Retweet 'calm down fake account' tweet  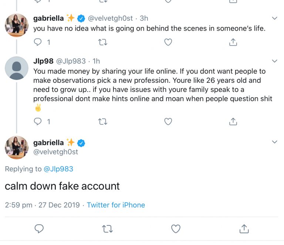[x=107, y=229]
